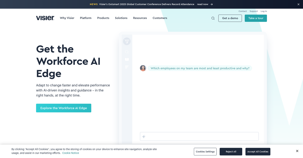Click the list lines icon in demo sidebar
The image size is (303, 158).
click(x=127, y=67)
